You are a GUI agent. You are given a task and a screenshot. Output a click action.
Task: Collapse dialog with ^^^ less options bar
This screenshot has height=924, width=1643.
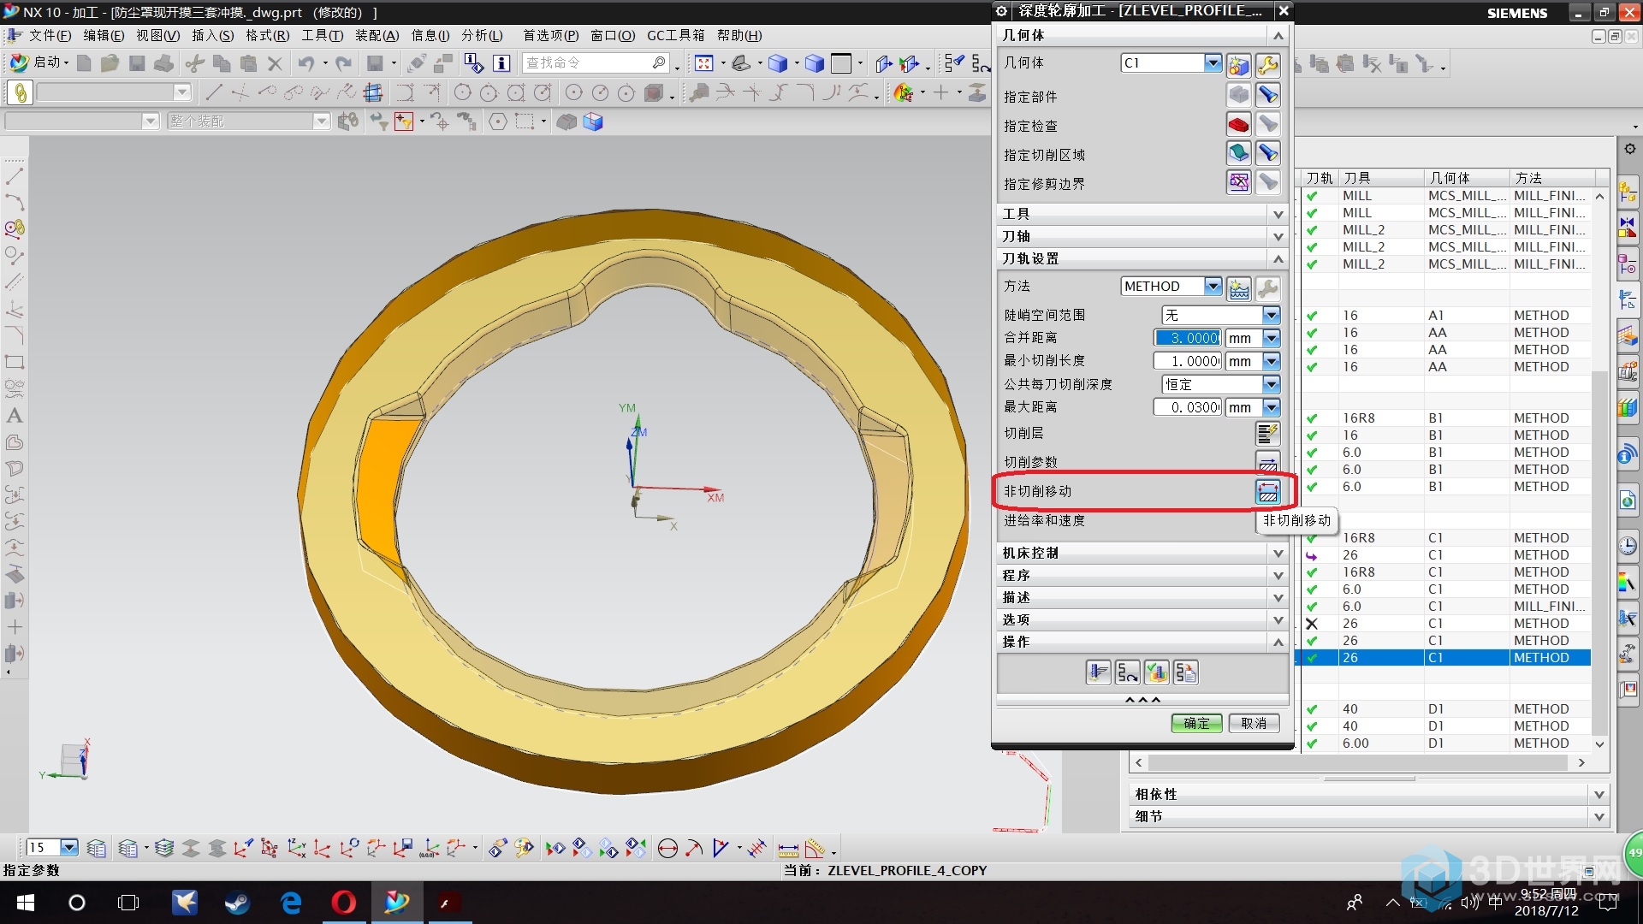pos(1142,700)
